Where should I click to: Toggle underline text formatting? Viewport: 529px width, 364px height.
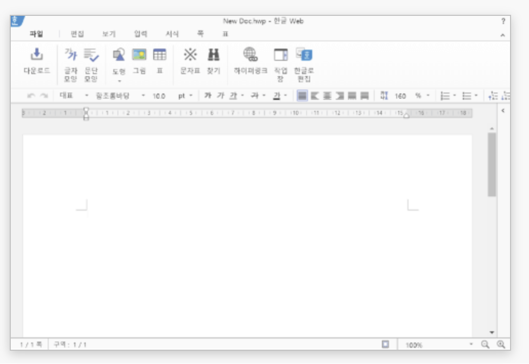pyautogui.click(x=233, y=96)
